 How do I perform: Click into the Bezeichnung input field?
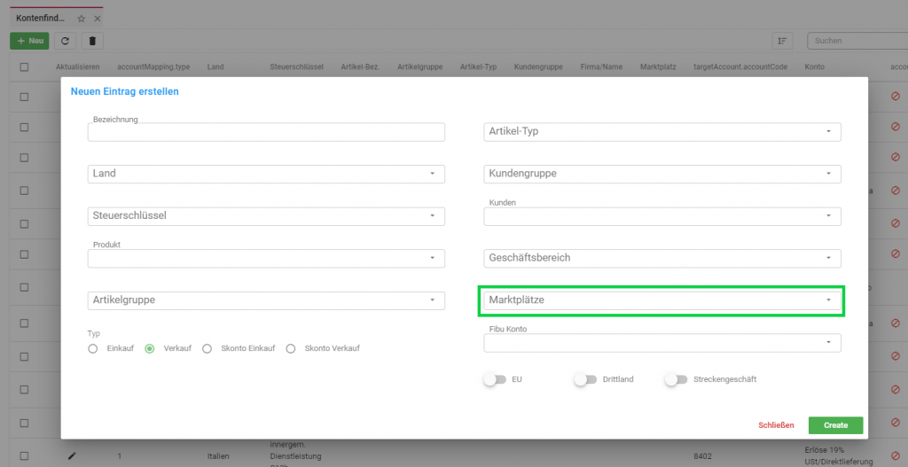(266, 132)
